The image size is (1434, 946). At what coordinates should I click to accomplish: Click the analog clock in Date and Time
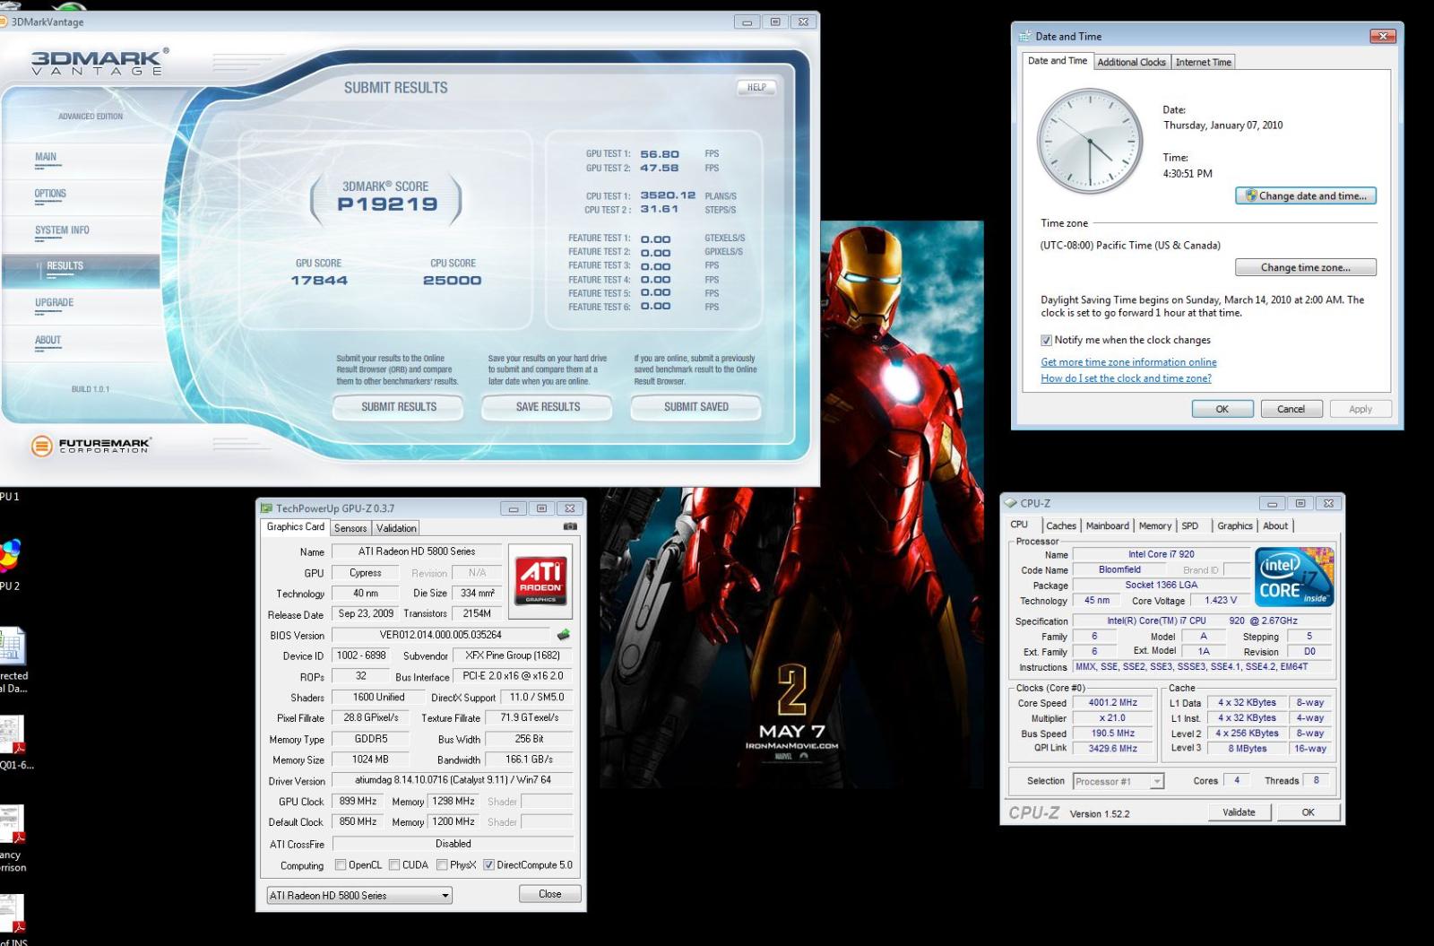coord(1089,142)
